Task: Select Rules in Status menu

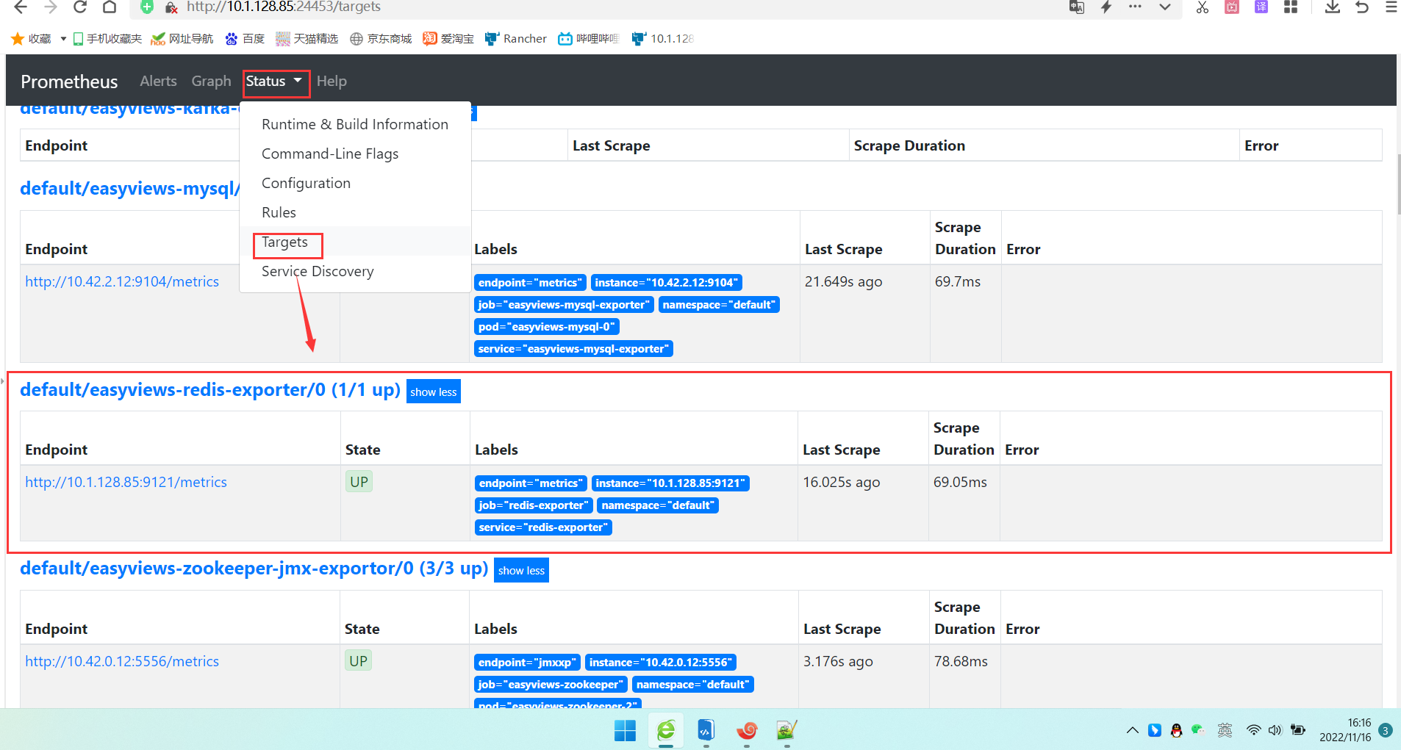Action: click(355, 212)
